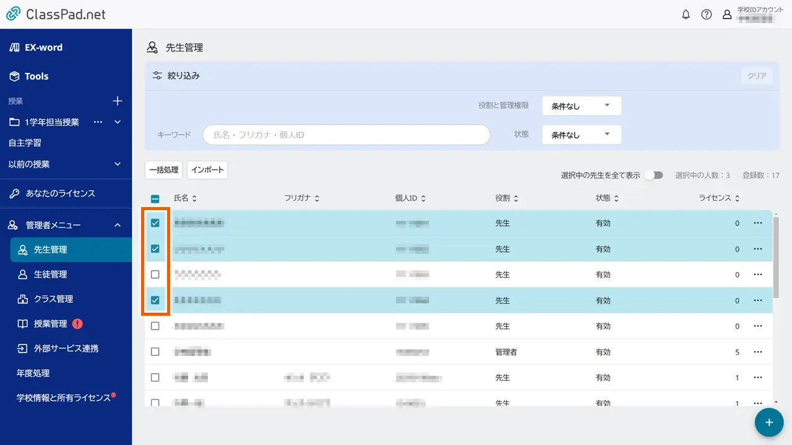Open the 状態 condition dropdown

[580, 134]
